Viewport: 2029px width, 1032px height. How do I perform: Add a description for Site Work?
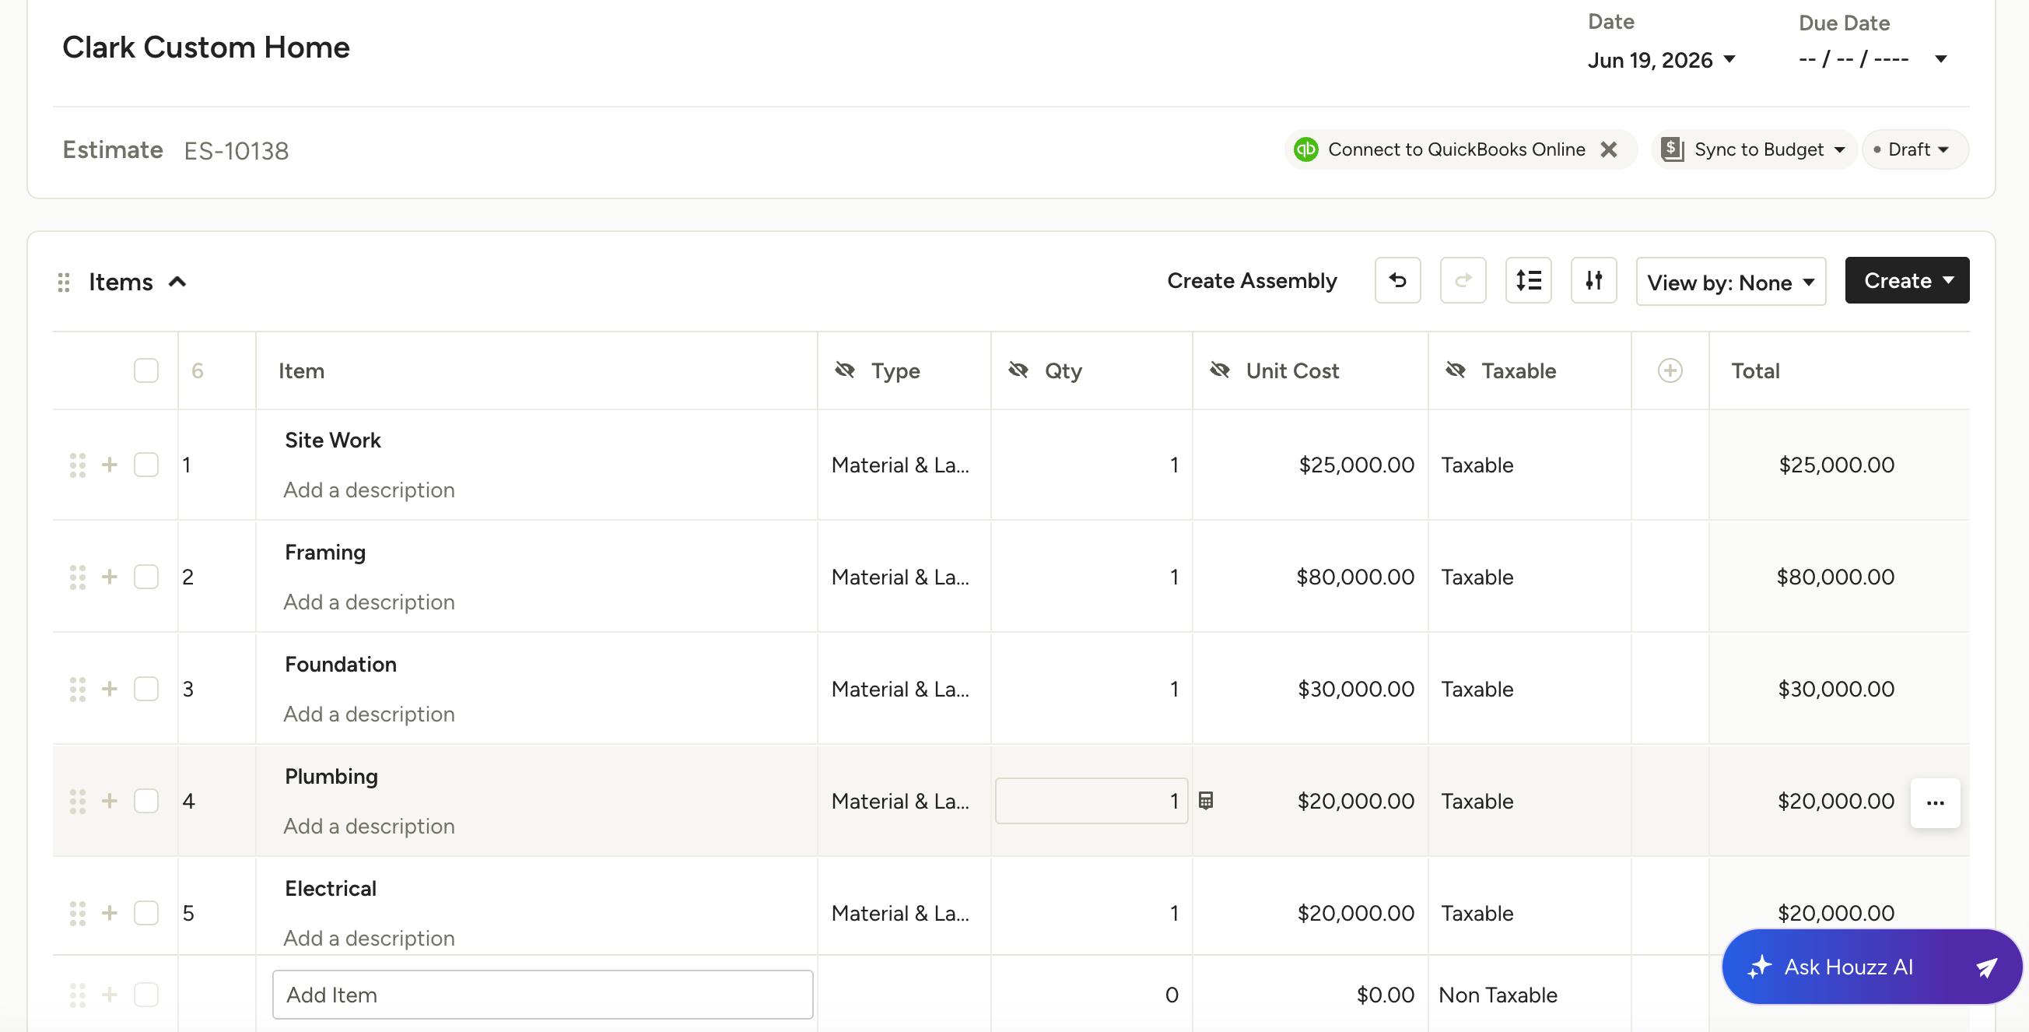[x=369, y=490]
